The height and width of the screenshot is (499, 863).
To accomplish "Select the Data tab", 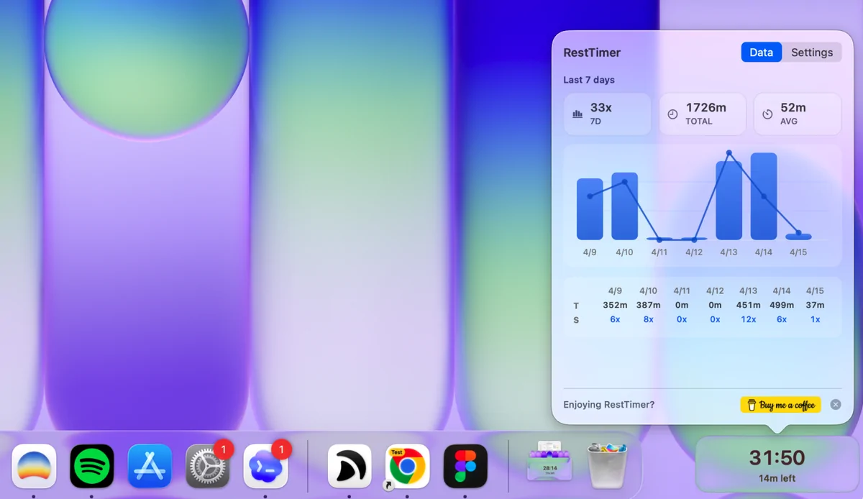I will 761,52.
